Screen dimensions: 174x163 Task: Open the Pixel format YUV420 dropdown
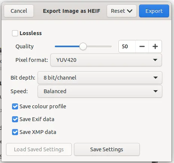coord(106,60)
